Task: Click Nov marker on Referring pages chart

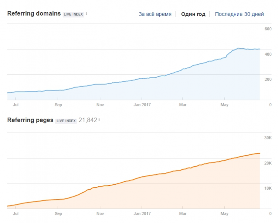Action: click(100, 213)
